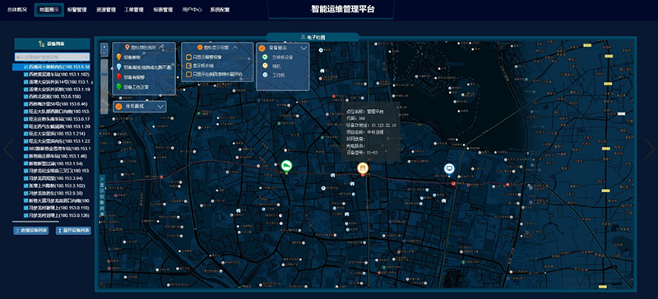The image size is (658, 299).
Task: Click the collapse device list button
Action: 31,231
